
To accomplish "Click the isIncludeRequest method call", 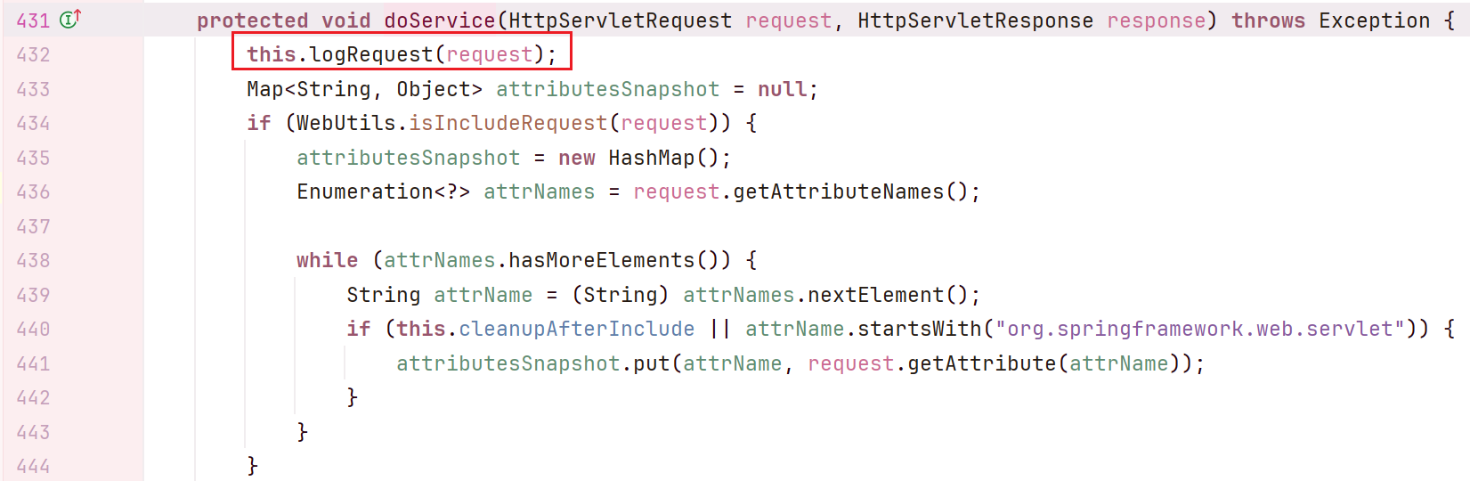I will [x=508, y=124].
